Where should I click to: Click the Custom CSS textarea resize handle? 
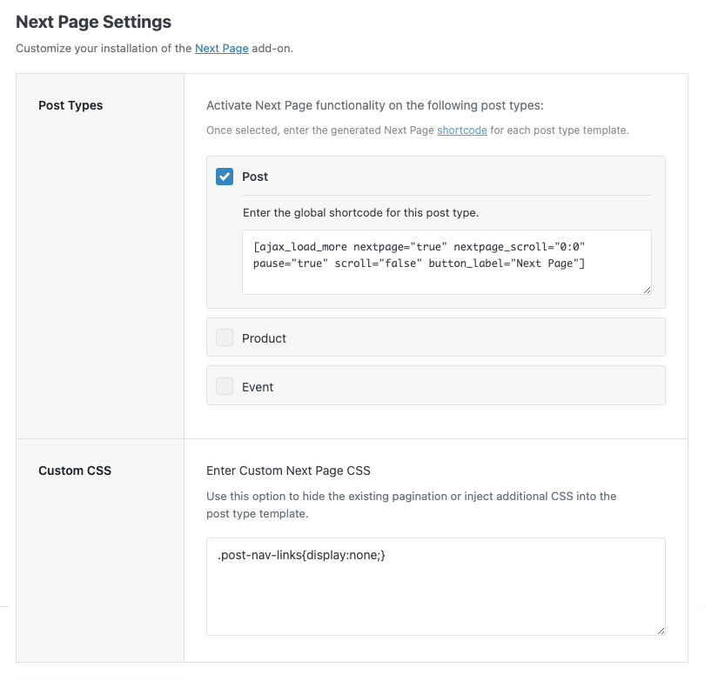tap(661, 631)
